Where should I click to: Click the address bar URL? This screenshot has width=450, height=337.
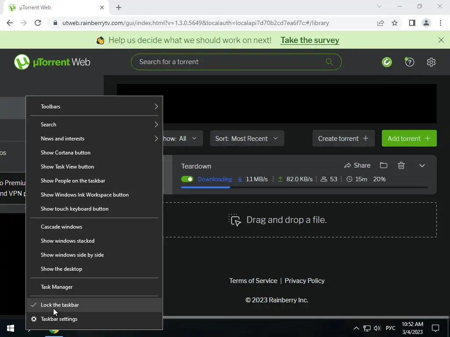(196, 23)
